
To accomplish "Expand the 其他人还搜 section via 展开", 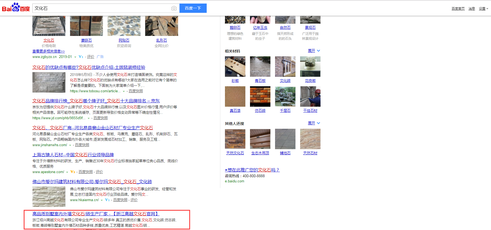I will pos(314,123).
